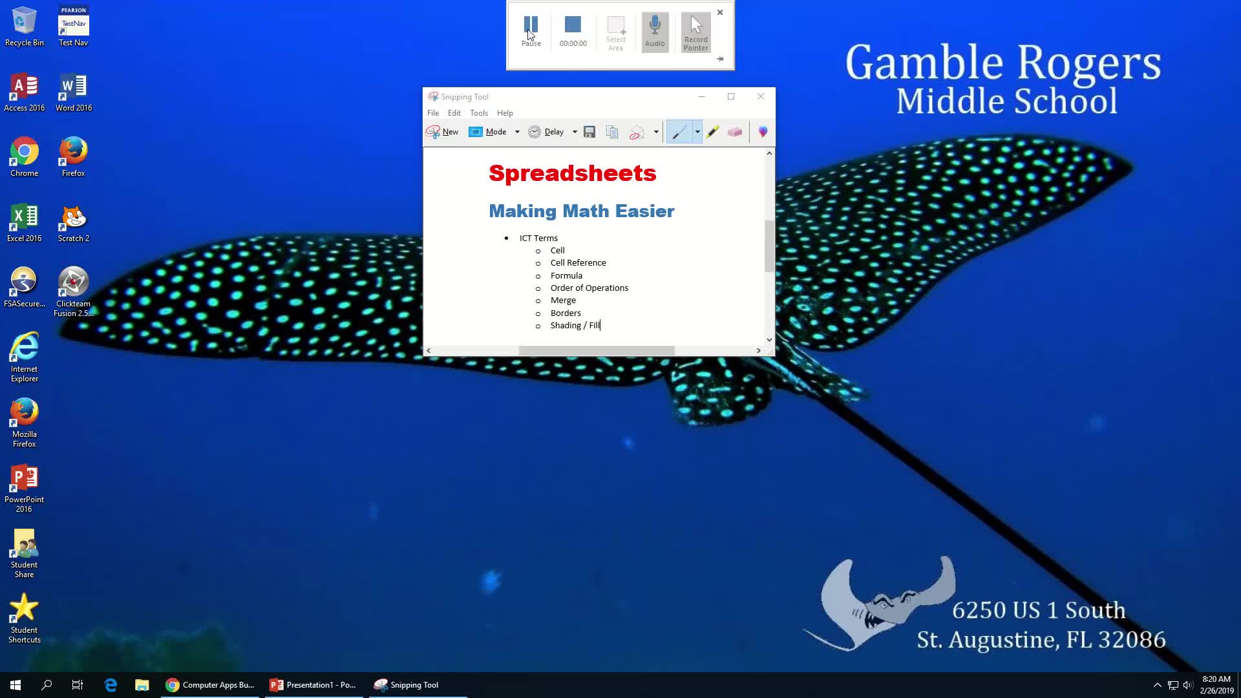Select the Scratch 2 desktop shortcut
The width and height of the screenshot is (1241, 698).
(74, 223)
